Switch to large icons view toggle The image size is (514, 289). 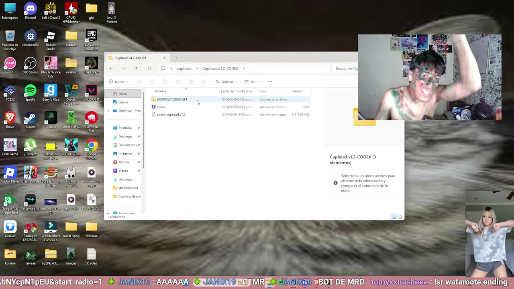[x=400, y=217]
